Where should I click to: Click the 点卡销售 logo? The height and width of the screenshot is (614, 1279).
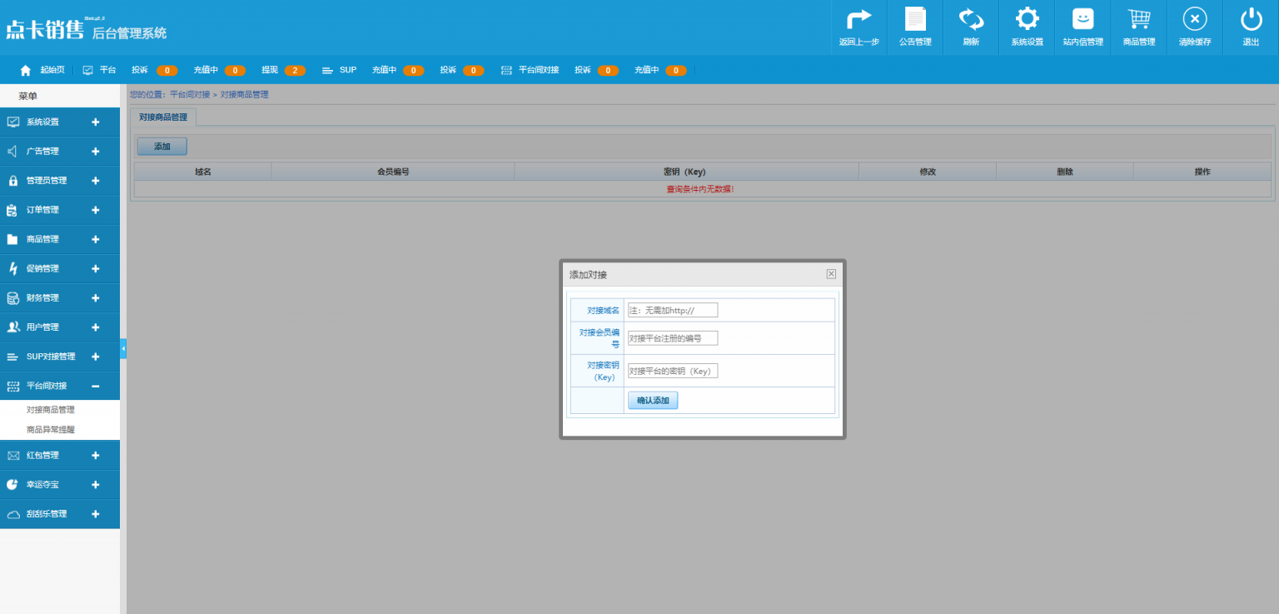tap(45, 31)
